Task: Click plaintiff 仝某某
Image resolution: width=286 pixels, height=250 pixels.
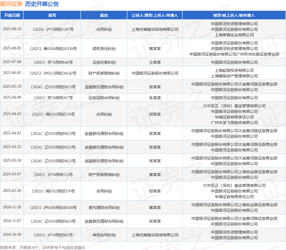Action: point(155,62)
